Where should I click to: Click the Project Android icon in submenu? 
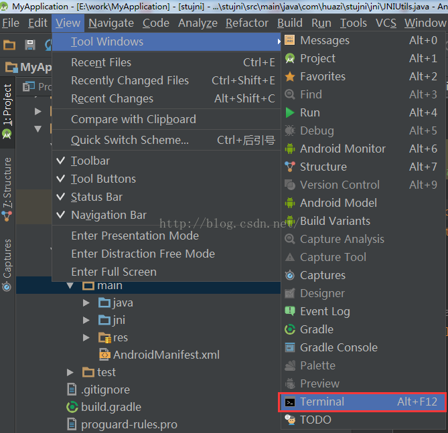pyautogui.click(x=290, y=58)
